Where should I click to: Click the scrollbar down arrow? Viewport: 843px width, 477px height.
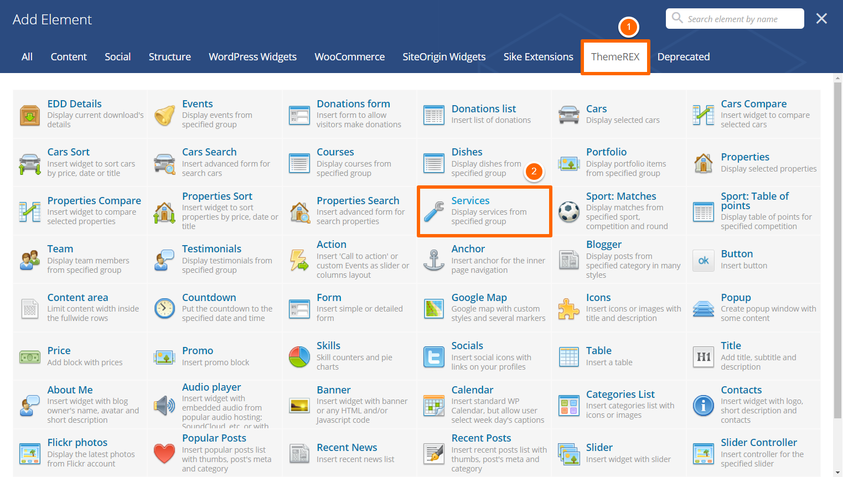(x=838, y=473)
